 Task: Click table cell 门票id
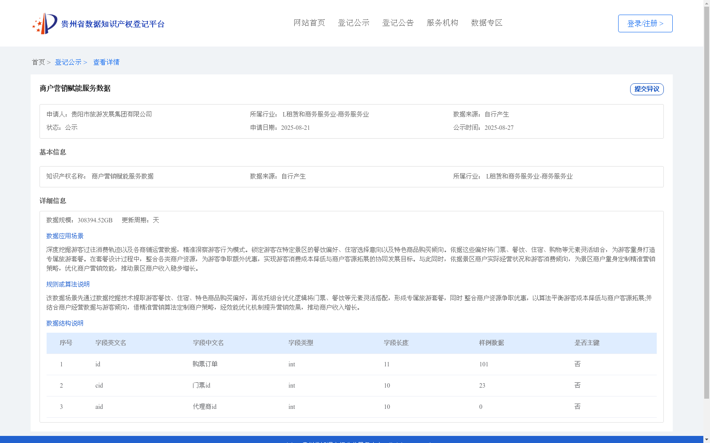[x=201, y=385]
